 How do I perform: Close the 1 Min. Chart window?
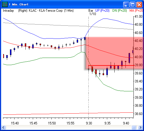click(139, 5)
